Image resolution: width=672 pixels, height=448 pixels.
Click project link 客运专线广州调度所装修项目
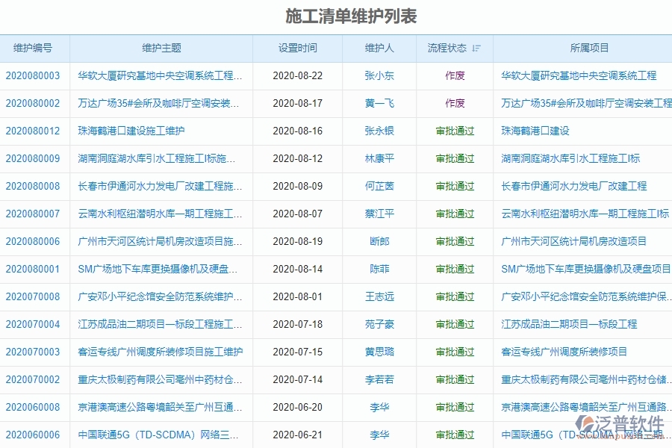point(564,352)
